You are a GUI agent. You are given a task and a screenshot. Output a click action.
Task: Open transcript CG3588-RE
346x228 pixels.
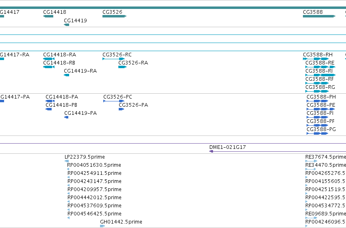click(x=320, y=67)
